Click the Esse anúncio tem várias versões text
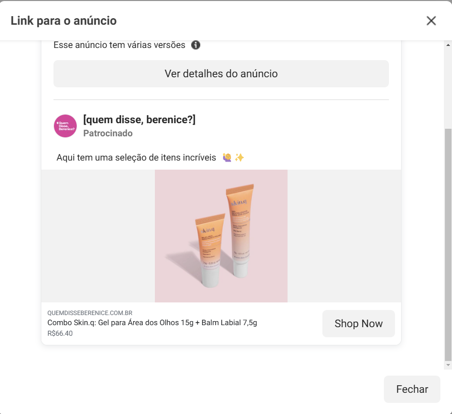Viewport: 452px width, 414px height. click(x=120, y=45)
